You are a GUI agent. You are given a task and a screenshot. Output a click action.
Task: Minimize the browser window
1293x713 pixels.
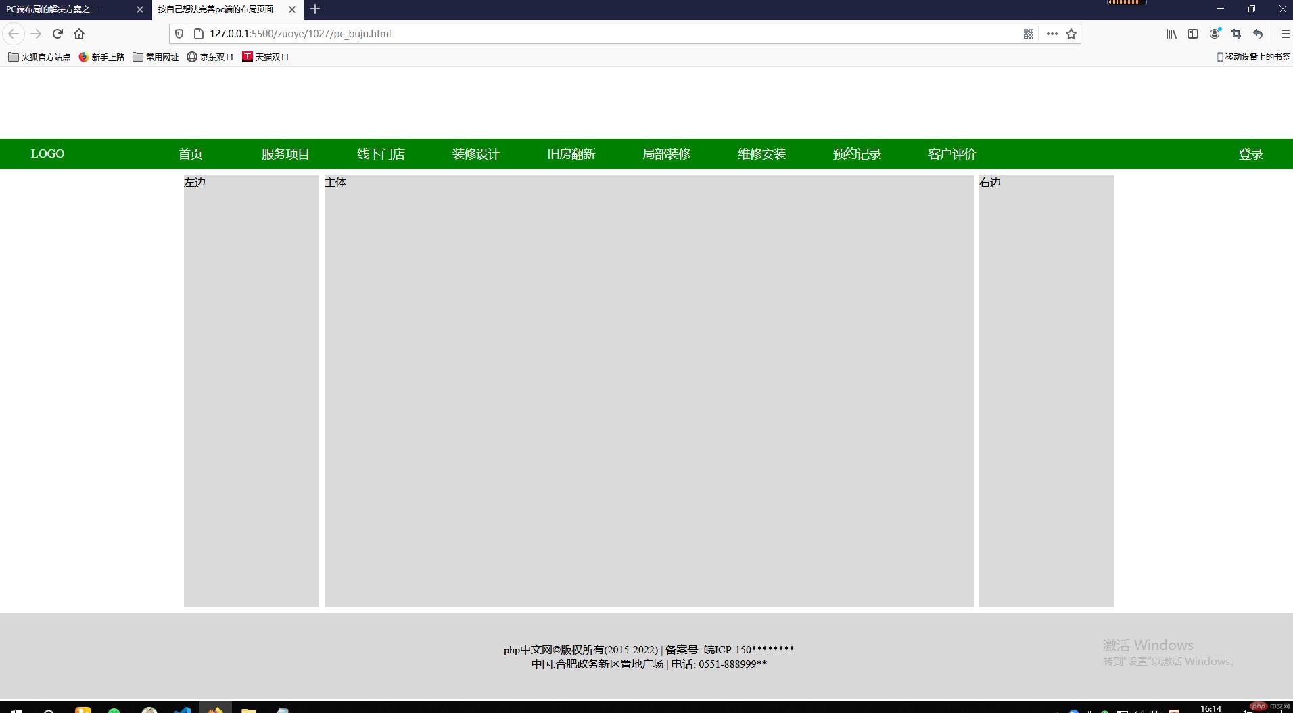click(x=1221, y=9)
